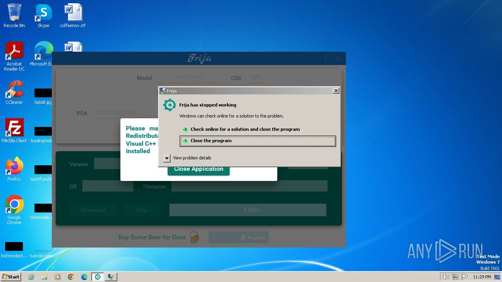502x282 pixels.
Task: Open the Action Center flag tray icon
Action: [465, 277]
